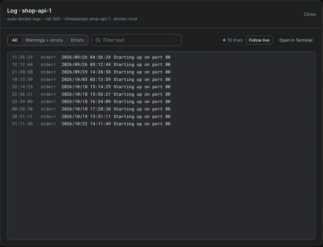Switch to the Errors filter tab
This screenshot has width=323, height=247.
77,40
